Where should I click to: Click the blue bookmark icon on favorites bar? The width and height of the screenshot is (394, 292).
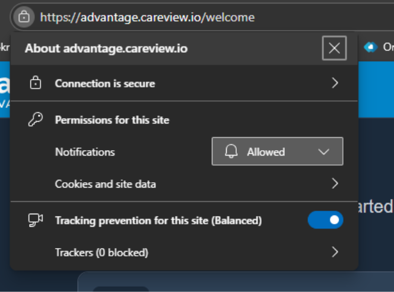coord(371,47)
